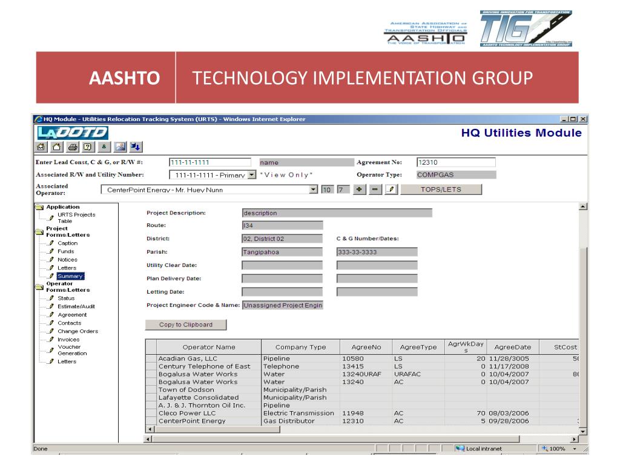This screenshot has width=620, height=465.
Task: Click the Lead Const number input field
Action: (210, 162)
